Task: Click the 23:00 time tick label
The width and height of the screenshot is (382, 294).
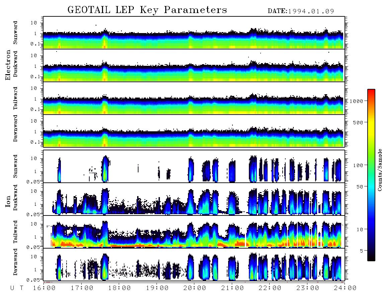Action: point(308,288)
